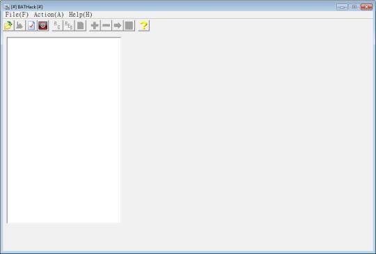Minimize the BATHack window
Screen dimensions: 376x254
coord(342,7)
